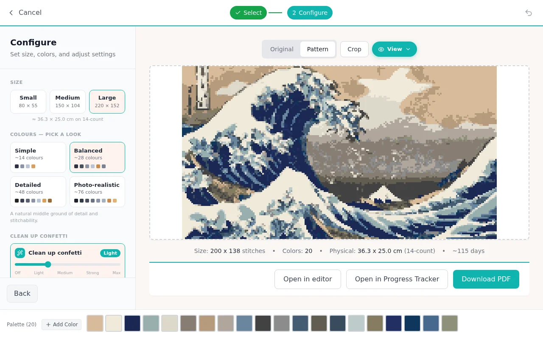Click Size: 200 x 138 stitches text
This screenshot has width=543, height=339.
(x=230, y=251)
